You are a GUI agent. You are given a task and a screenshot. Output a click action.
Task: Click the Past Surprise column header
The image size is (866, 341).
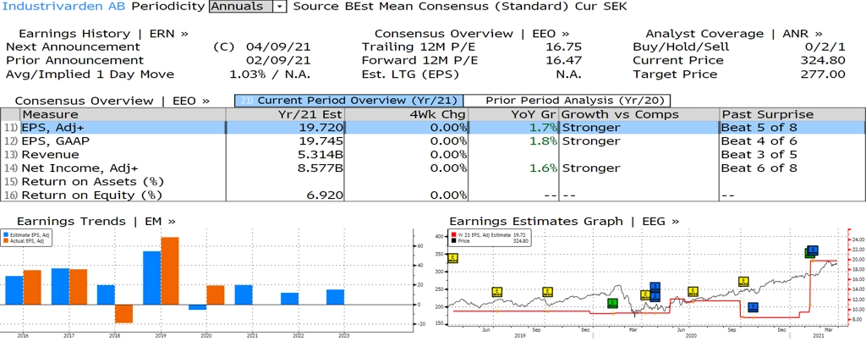click(792, 114)
